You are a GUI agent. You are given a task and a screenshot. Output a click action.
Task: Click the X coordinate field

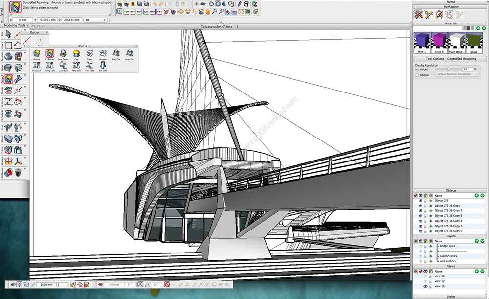coord(22,20)
